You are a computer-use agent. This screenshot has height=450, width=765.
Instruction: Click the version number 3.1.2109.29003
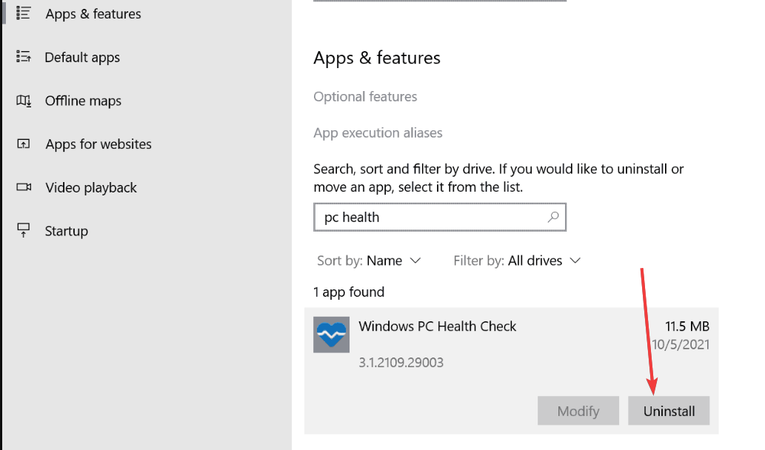[x=401, y=362]
